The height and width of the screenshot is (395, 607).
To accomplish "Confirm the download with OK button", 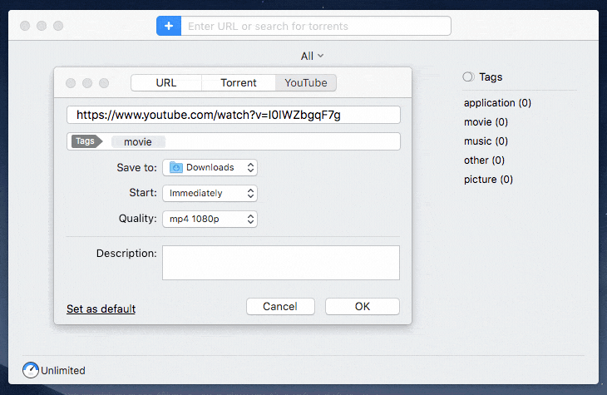I will click(363, 306).
